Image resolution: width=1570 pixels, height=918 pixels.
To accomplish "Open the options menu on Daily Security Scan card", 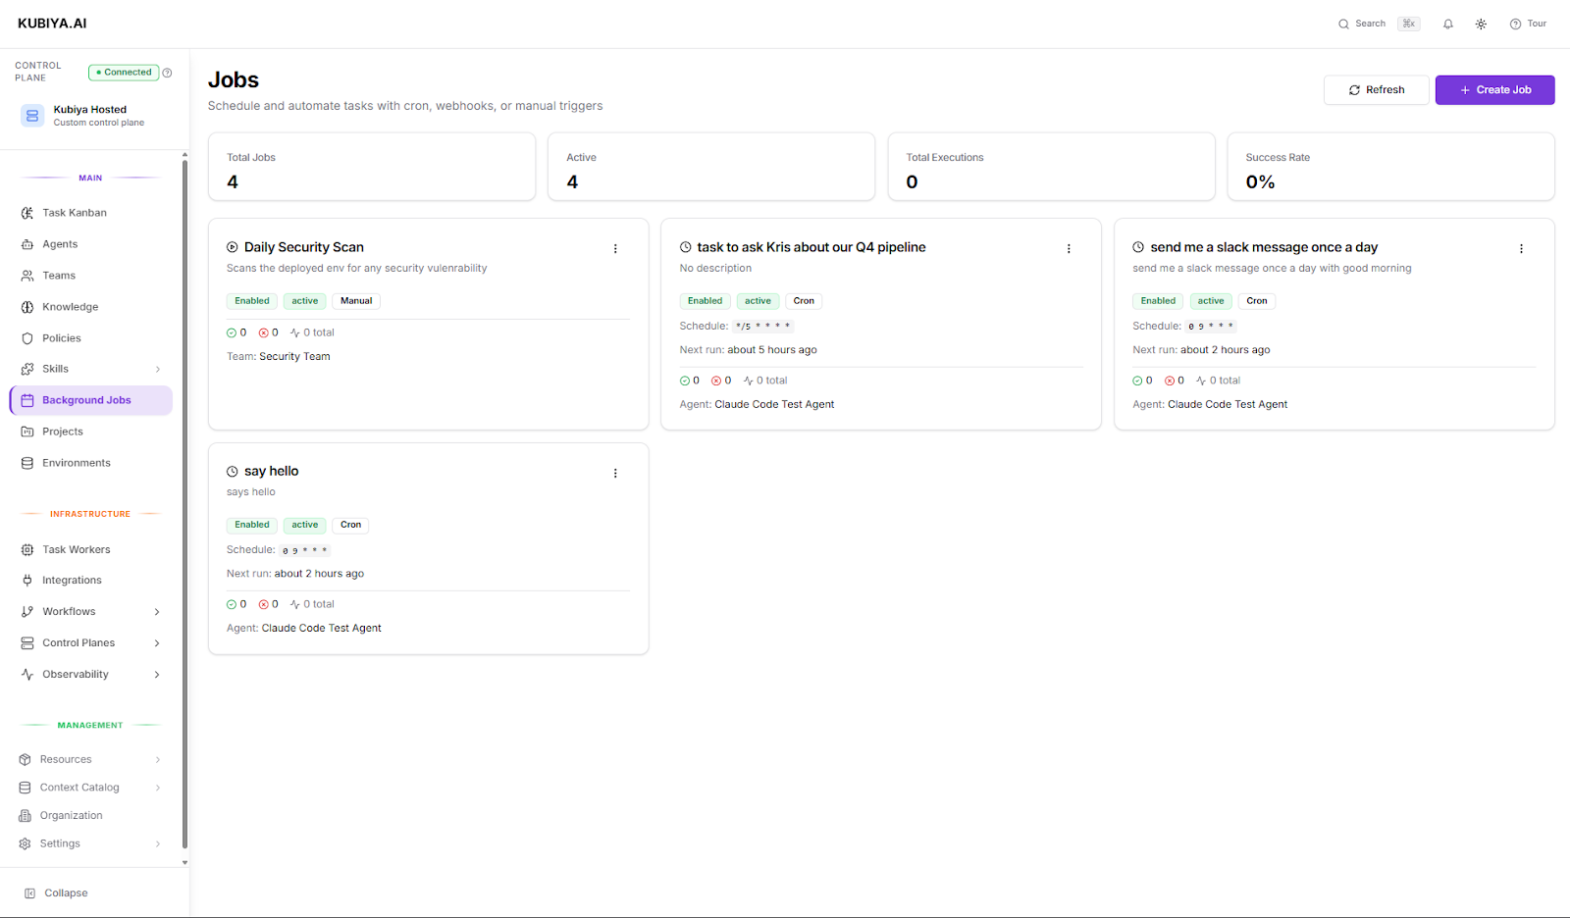I will coord(615,248).
